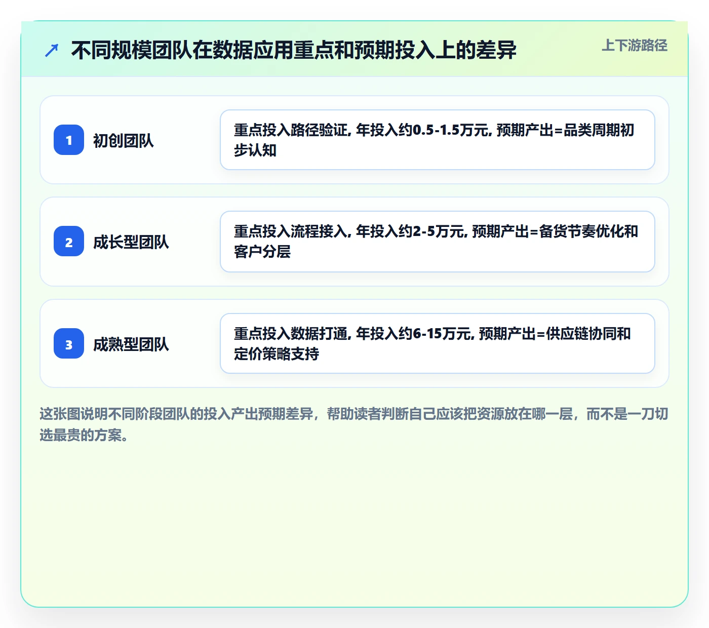Open the card describing 流程接入 投入2-5万元

(438, 242)
